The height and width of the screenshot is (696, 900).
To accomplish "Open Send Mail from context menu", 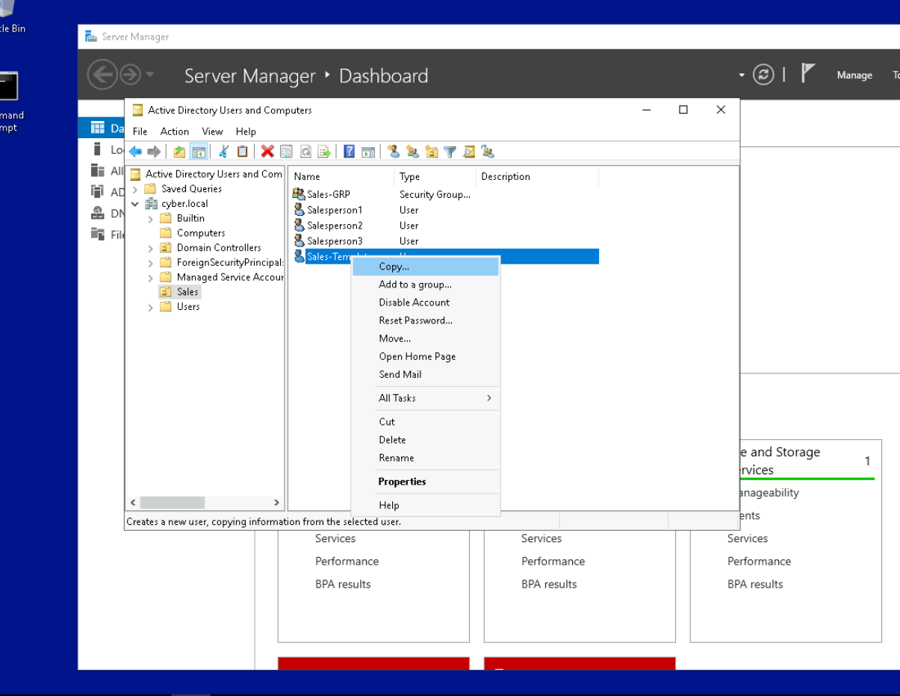I will tap(425, 374).
